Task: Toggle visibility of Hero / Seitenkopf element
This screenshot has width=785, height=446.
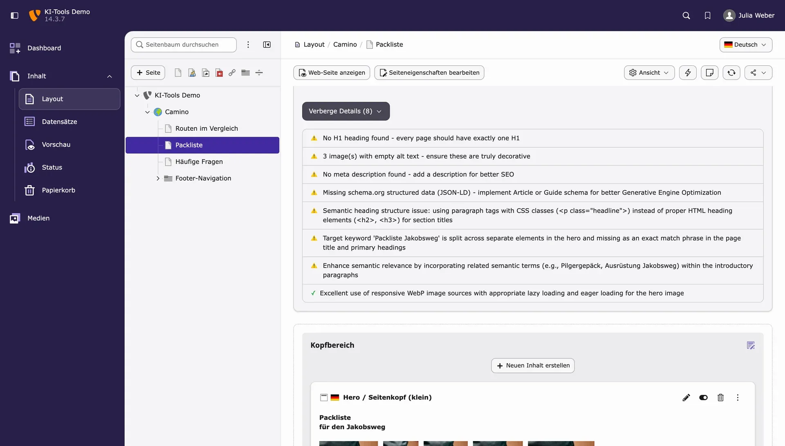Action: tap(704, 398)
